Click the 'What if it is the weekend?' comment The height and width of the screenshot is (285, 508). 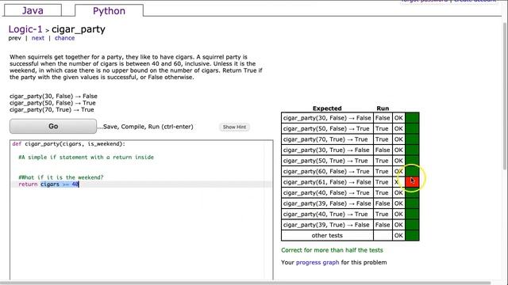pos(61,177)
